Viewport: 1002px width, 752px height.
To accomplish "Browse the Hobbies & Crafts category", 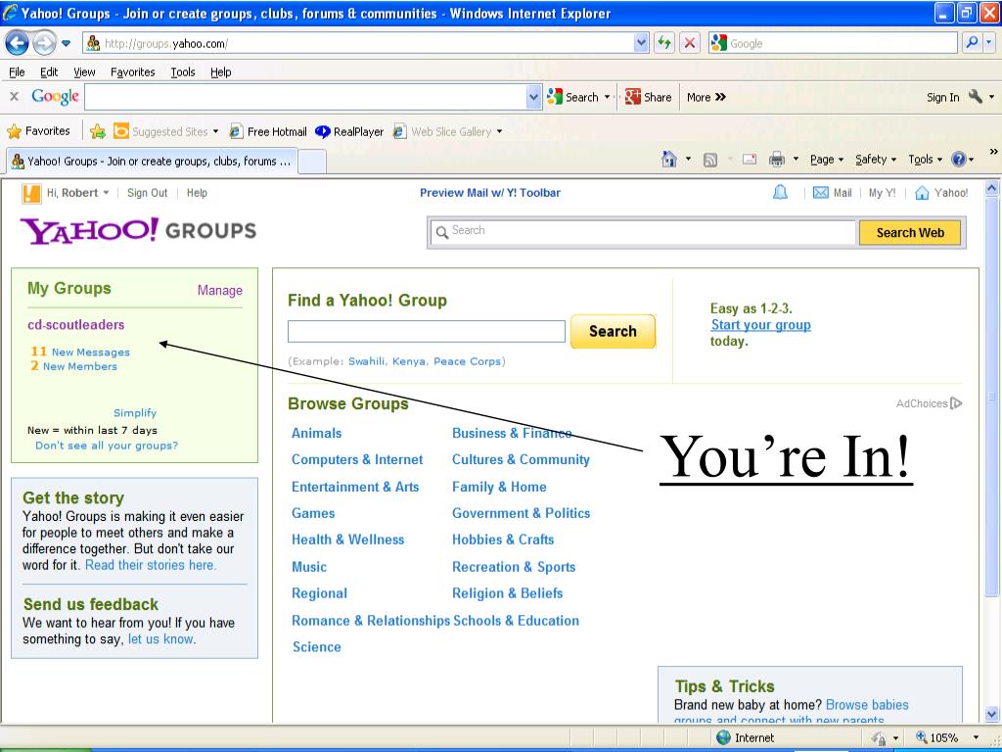I will pyautogui.click(x=503, y=540).
